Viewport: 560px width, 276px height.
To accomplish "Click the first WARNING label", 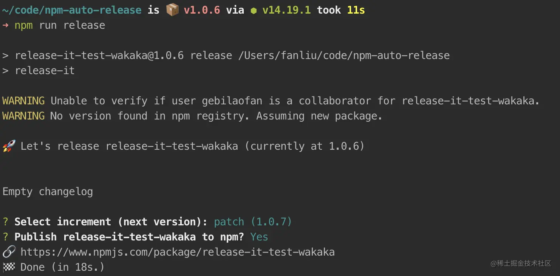I will click(23, 101).
